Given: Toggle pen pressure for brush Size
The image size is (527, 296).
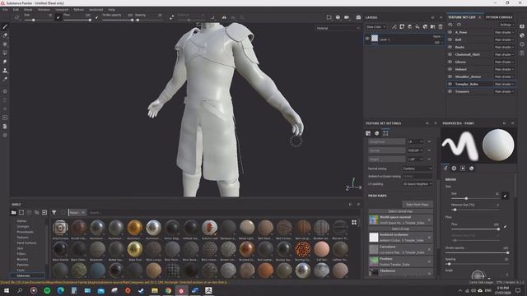Looking at the screenshot, I should coord(505,196).
